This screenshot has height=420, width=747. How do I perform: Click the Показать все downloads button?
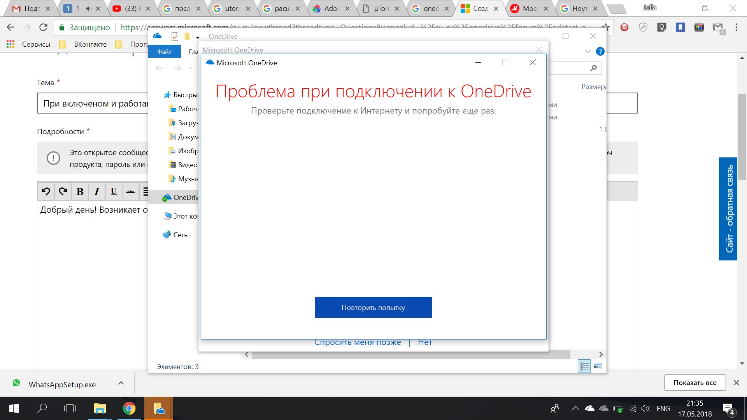click(x=695, y=383)
